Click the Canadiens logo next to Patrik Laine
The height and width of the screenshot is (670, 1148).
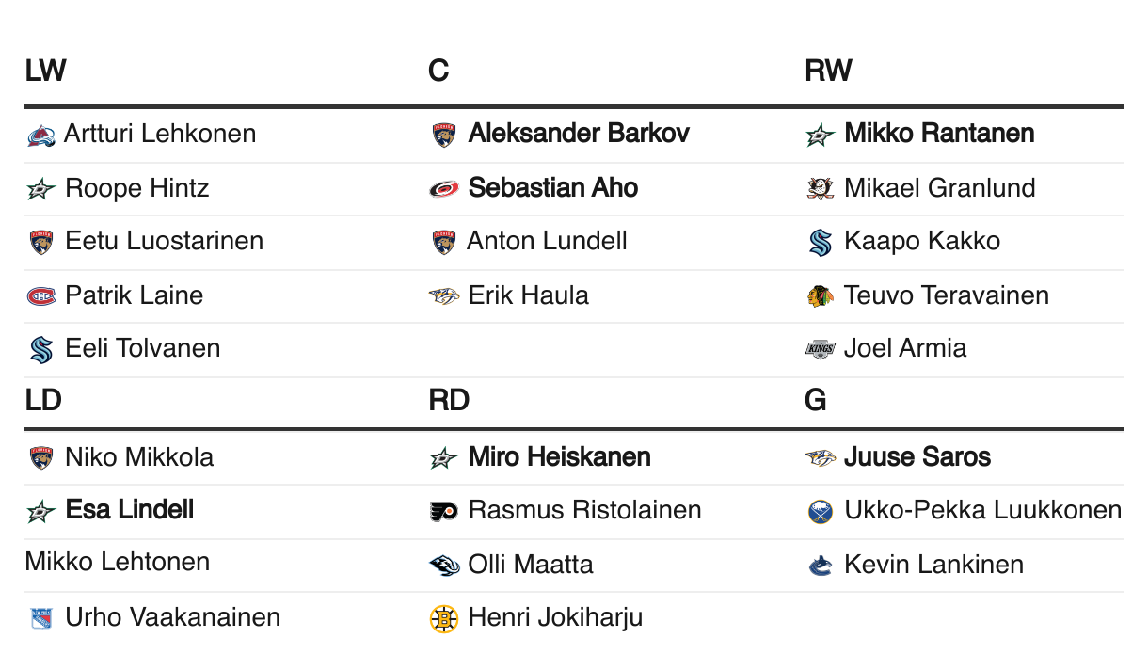click(41, 296)
